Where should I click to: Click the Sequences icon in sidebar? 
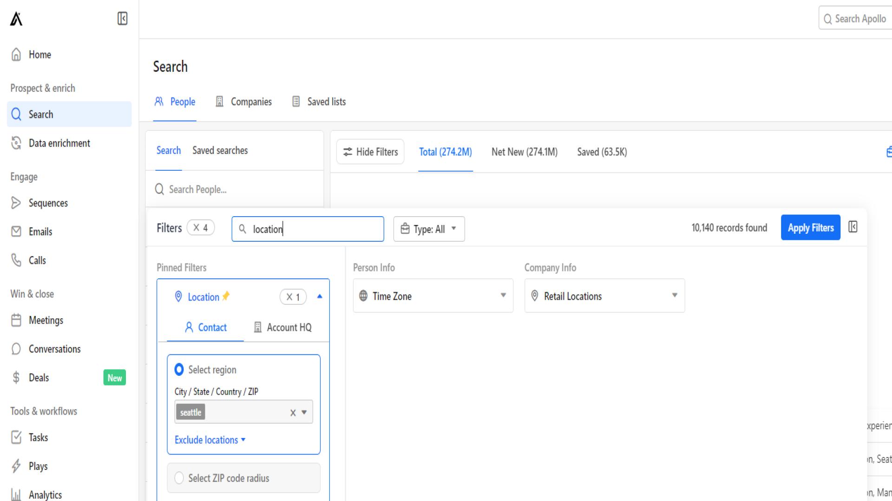click(x=17, y=202)
